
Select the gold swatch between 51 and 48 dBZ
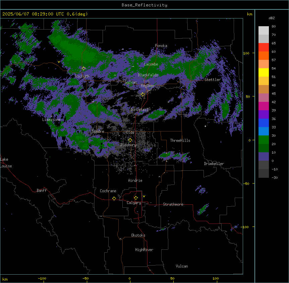click(x=264, y=81)
